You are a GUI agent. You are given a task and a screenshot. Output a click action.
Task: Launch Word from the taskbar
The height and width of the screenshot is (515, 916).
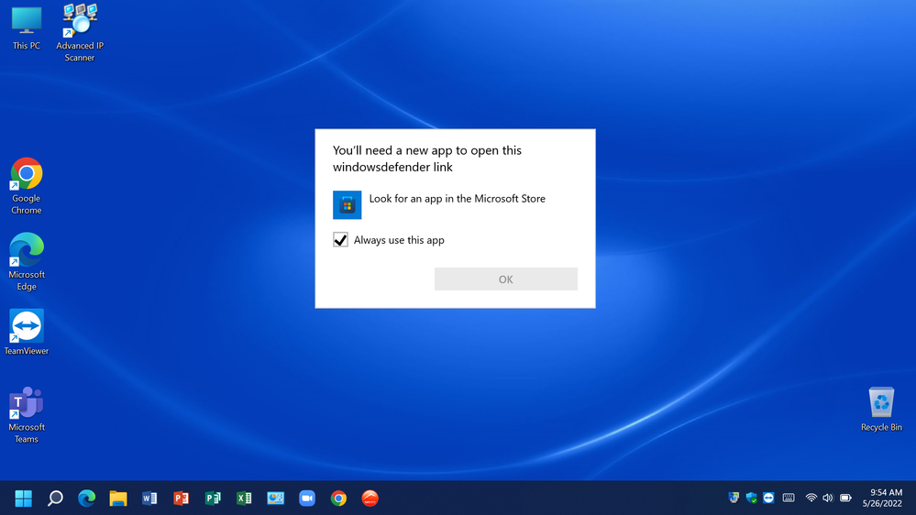149,499
